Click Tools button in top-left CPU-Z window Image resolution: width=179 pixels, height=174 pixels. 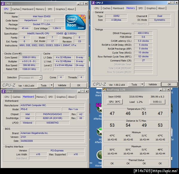(44, 85)
